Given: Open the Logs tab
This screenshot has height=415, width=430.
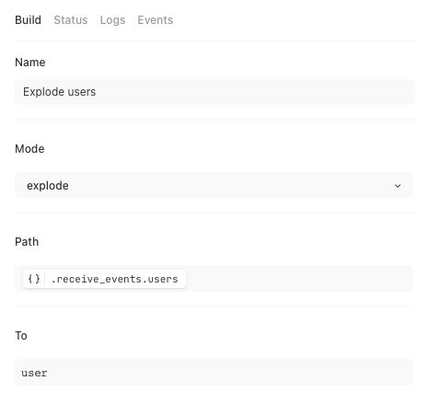Looking at the screenshot, I should click(112, 20).
